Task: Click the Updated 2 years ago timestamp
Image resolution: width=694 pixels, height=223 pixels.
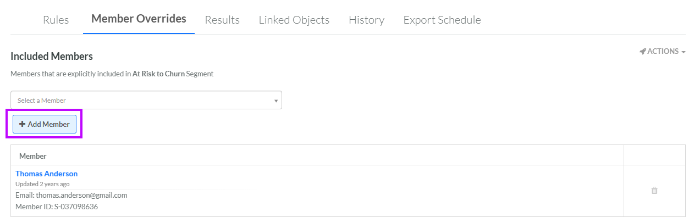Action: 42,184
